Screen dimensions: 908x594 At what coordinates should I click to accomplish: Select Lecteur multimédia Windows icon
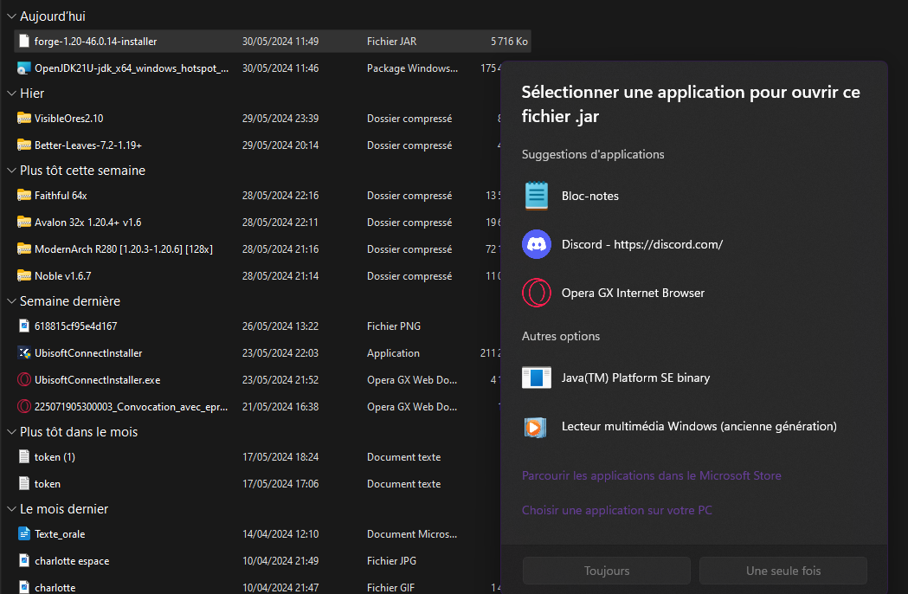tap(537, 426)
